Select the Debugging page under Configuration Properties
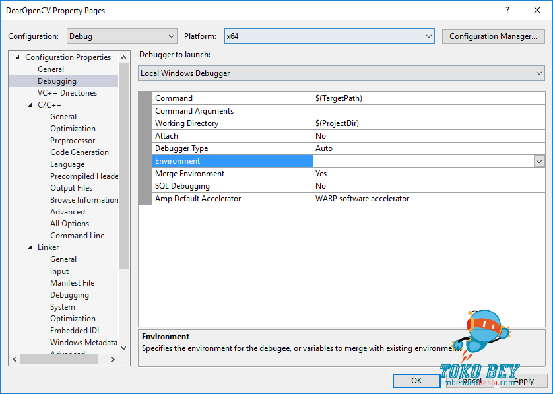This screenshot has height=394, width=553. tap(57, 81)
